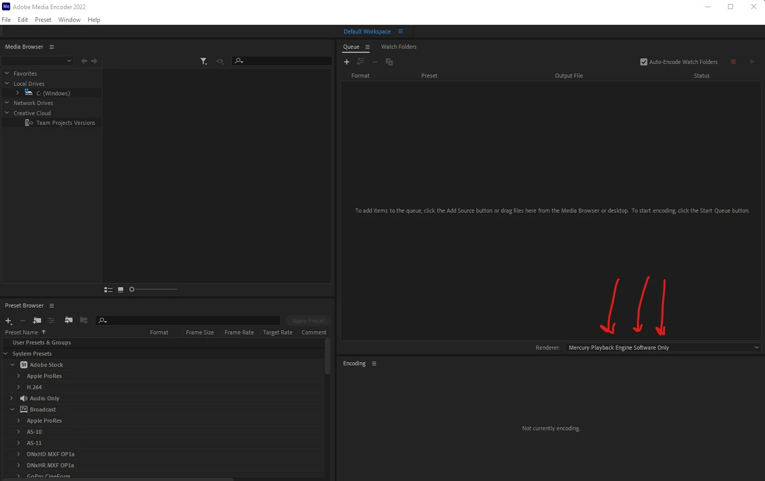Click the green Start Queue play button

point(752,62)
